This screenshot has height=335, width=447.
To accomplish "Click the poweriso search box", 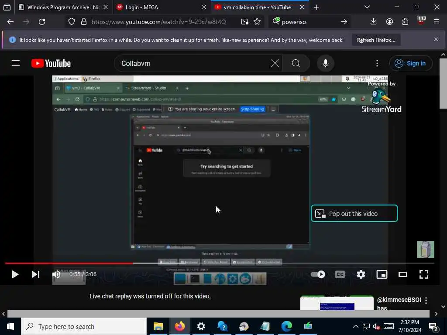I will point(309,22).
